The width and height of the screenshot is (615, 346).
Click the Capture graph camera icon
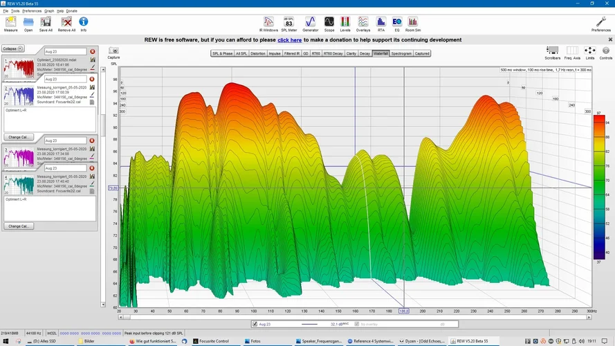113,51
